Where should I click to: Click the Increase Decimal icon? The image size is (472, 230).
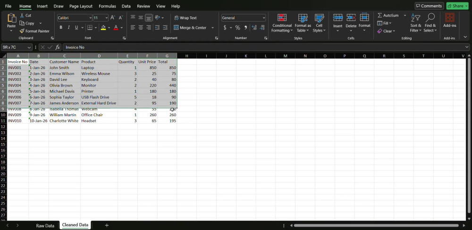pos(254,28)
